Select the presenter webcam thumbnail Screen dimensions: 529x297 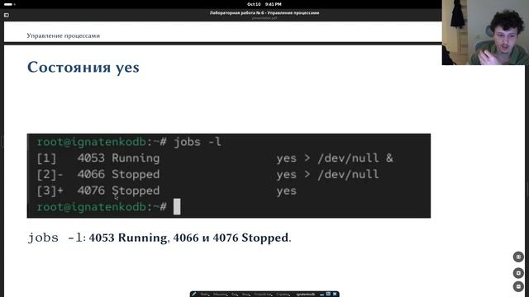pos(485,32)
